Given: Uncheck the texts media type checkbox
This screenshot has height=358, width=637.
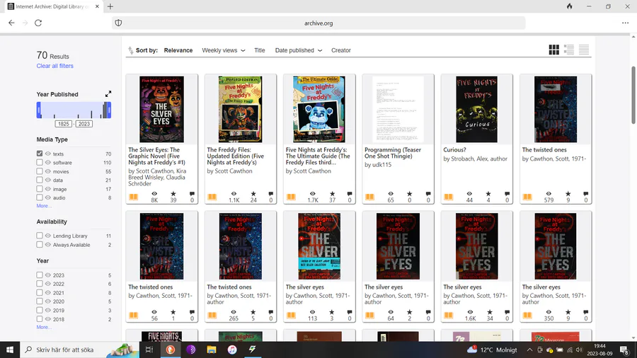Looking at the screenshot, I should (40, 154).
